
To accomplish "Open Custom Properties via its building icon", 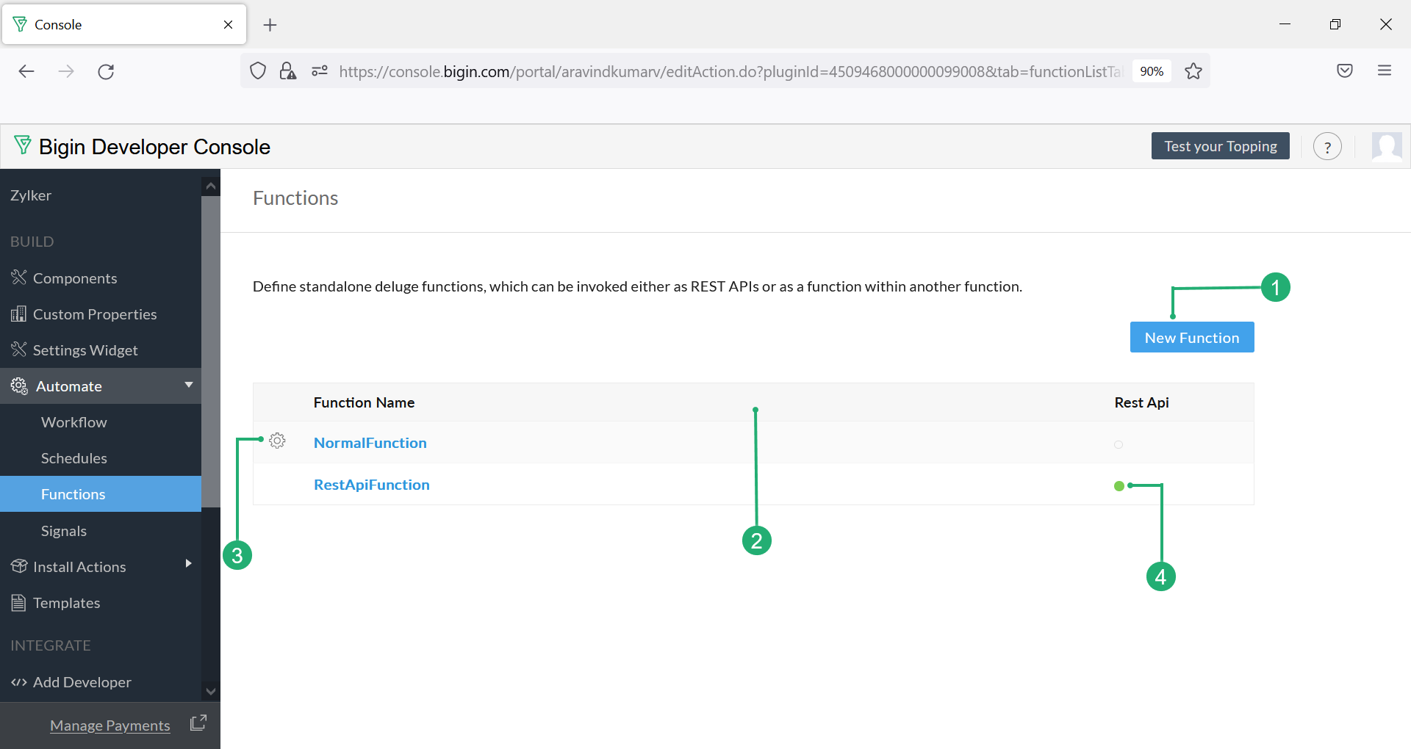I will (x=19, y=314).
